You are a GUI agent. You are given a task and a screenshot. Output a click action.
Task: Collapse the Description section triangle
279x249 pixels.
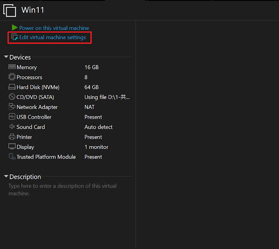[6, 176]
